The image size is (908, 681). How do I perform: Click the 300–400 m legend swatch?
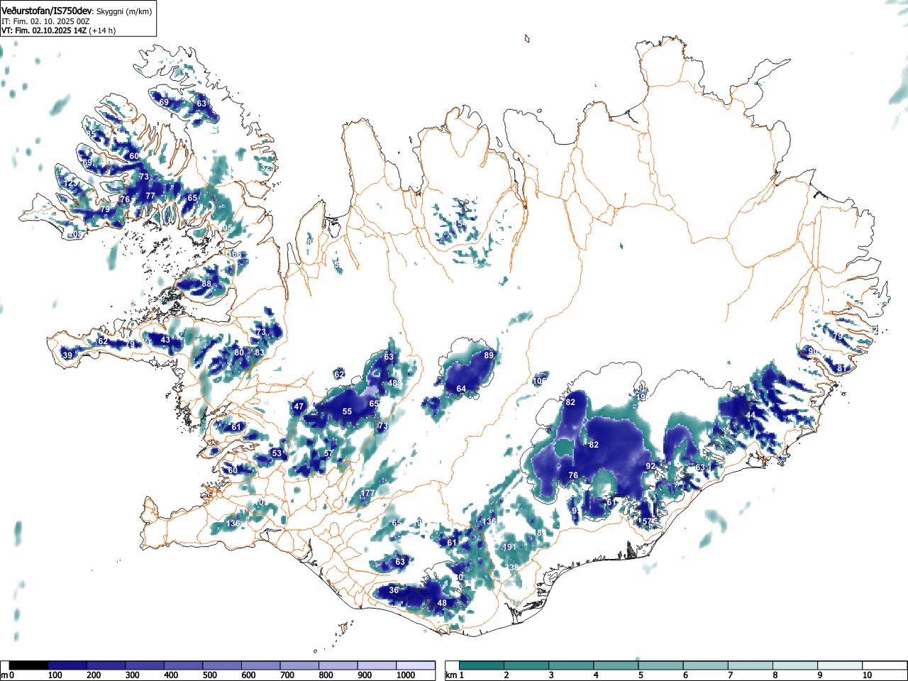(x=145, y=665)
